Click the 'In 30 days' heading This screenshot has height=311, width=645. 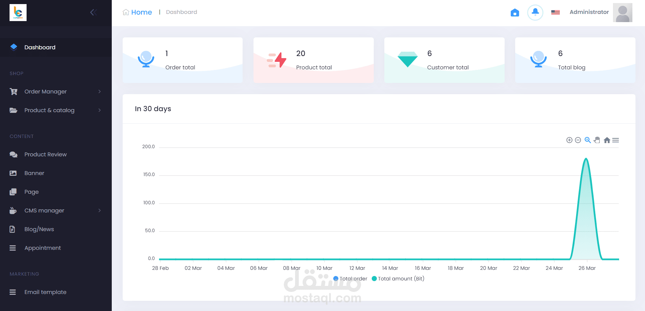153,109
